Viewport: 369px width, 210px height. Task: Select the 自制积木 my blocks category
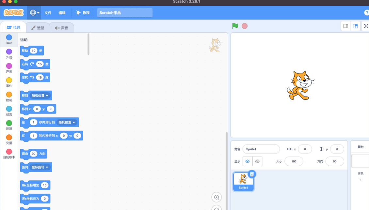coord(9,154)
